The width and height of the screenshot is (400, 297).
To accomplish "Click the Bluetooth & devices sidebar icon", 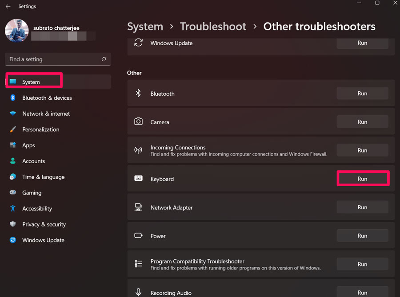I will pyautogui.click(x=13, y=98).
